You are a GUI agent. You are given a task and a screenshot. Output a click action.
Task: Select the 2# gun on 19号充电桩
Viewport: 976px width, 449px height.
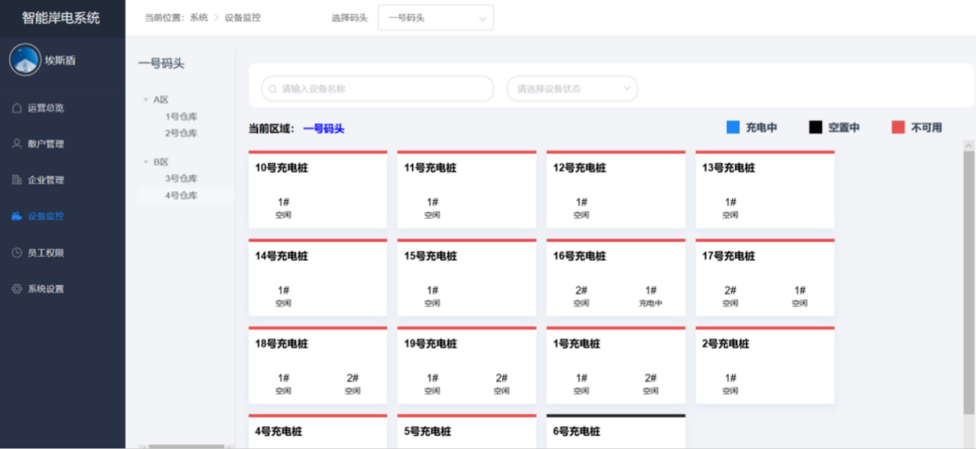point(502,384)
